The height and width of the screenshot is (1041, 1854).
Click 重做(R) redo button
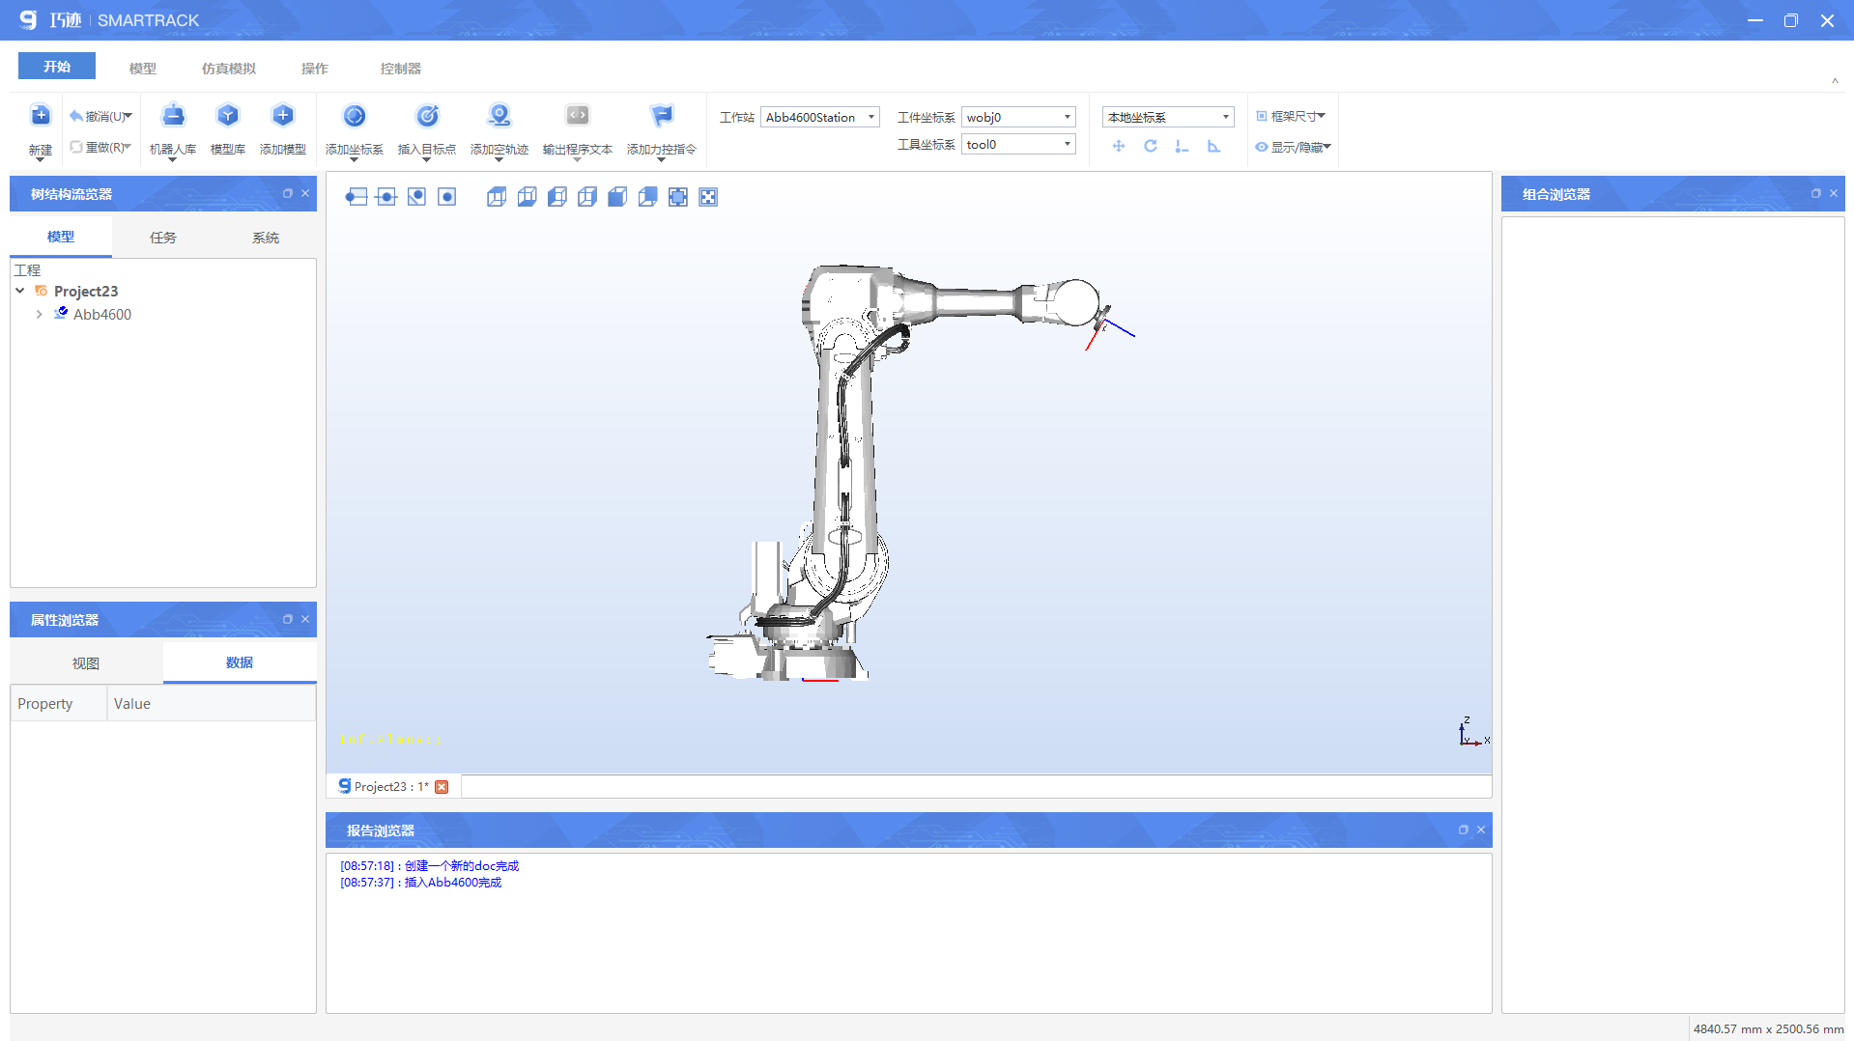[x=100, y=147]
